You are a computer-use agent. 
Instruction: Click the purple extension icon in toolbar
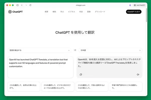point(130,5)
